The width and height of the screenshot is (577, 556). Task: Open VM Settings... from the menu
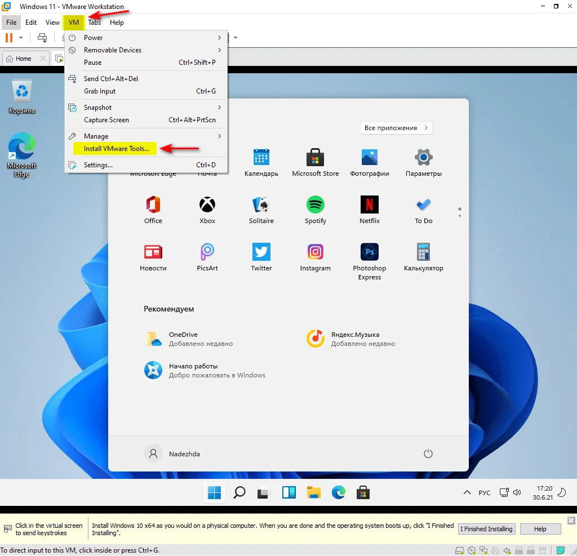(146, 165)
